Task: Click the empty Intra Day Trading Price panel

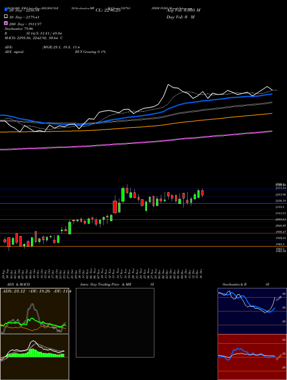Action: pyautogui.click(x=115, y=322)
